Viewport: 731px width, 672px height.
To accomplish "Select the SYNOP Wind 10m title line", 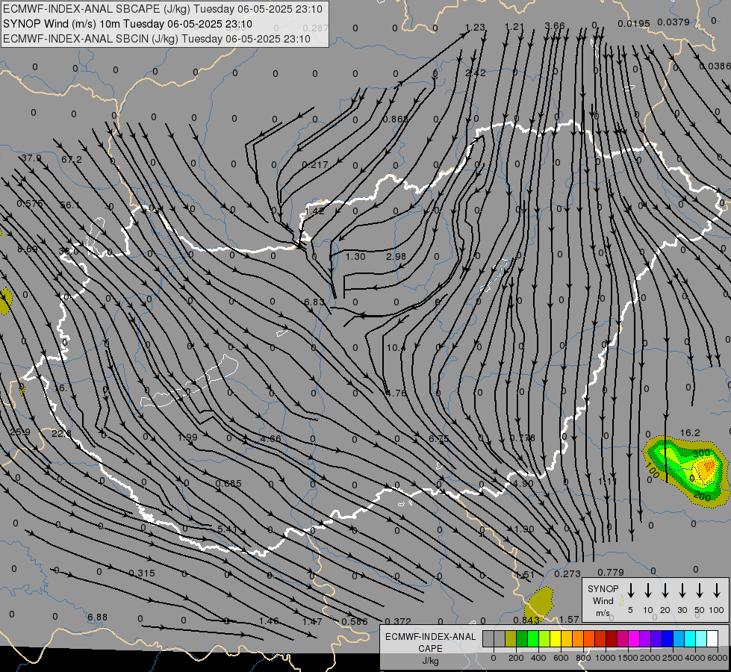I will (127, 24).
